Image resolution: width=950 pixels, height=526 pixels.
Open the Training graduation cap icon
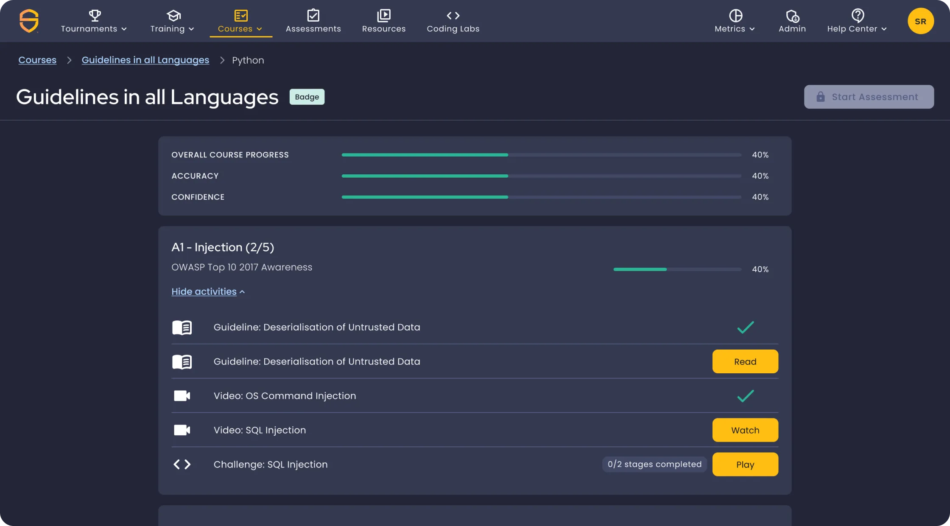pyautogui.click(x=173, y=15)
